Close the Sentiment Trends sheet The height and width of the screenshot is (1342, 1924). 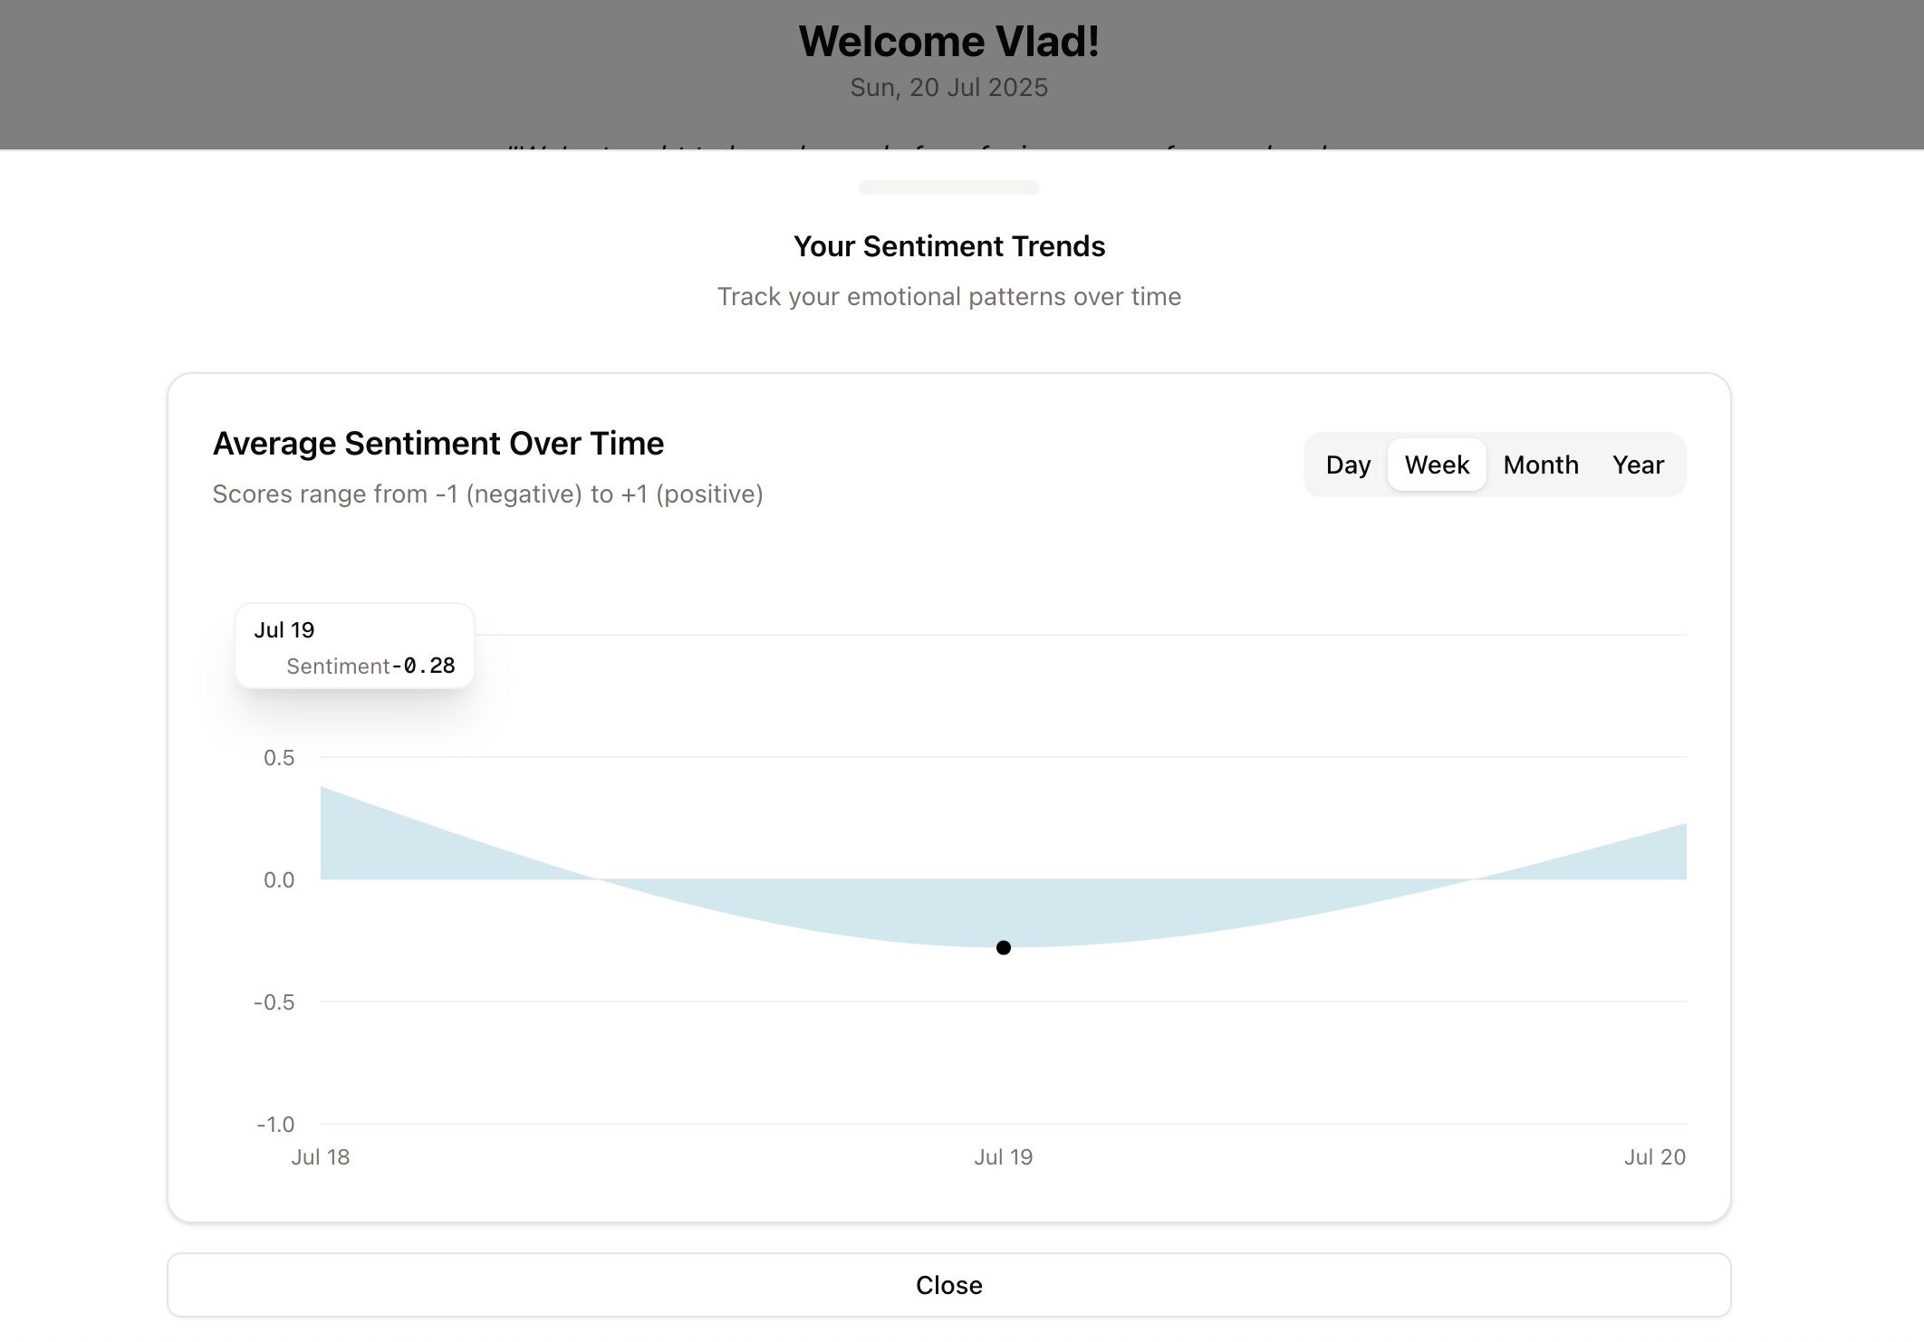tap(948, 1285)
